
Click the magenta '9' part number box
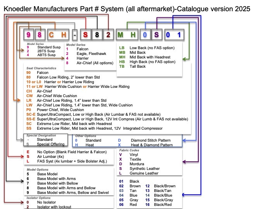[x=28, y=35]
